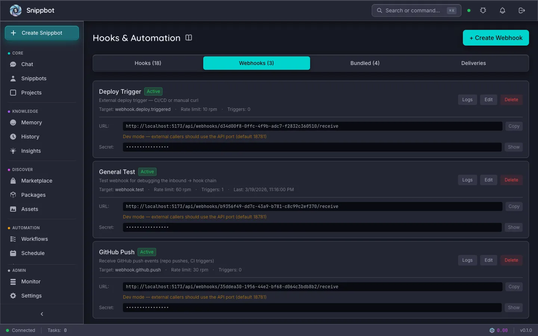Open the Insights lightbulb icon
This screenshot has width=538, height=336.
[13, 151]
